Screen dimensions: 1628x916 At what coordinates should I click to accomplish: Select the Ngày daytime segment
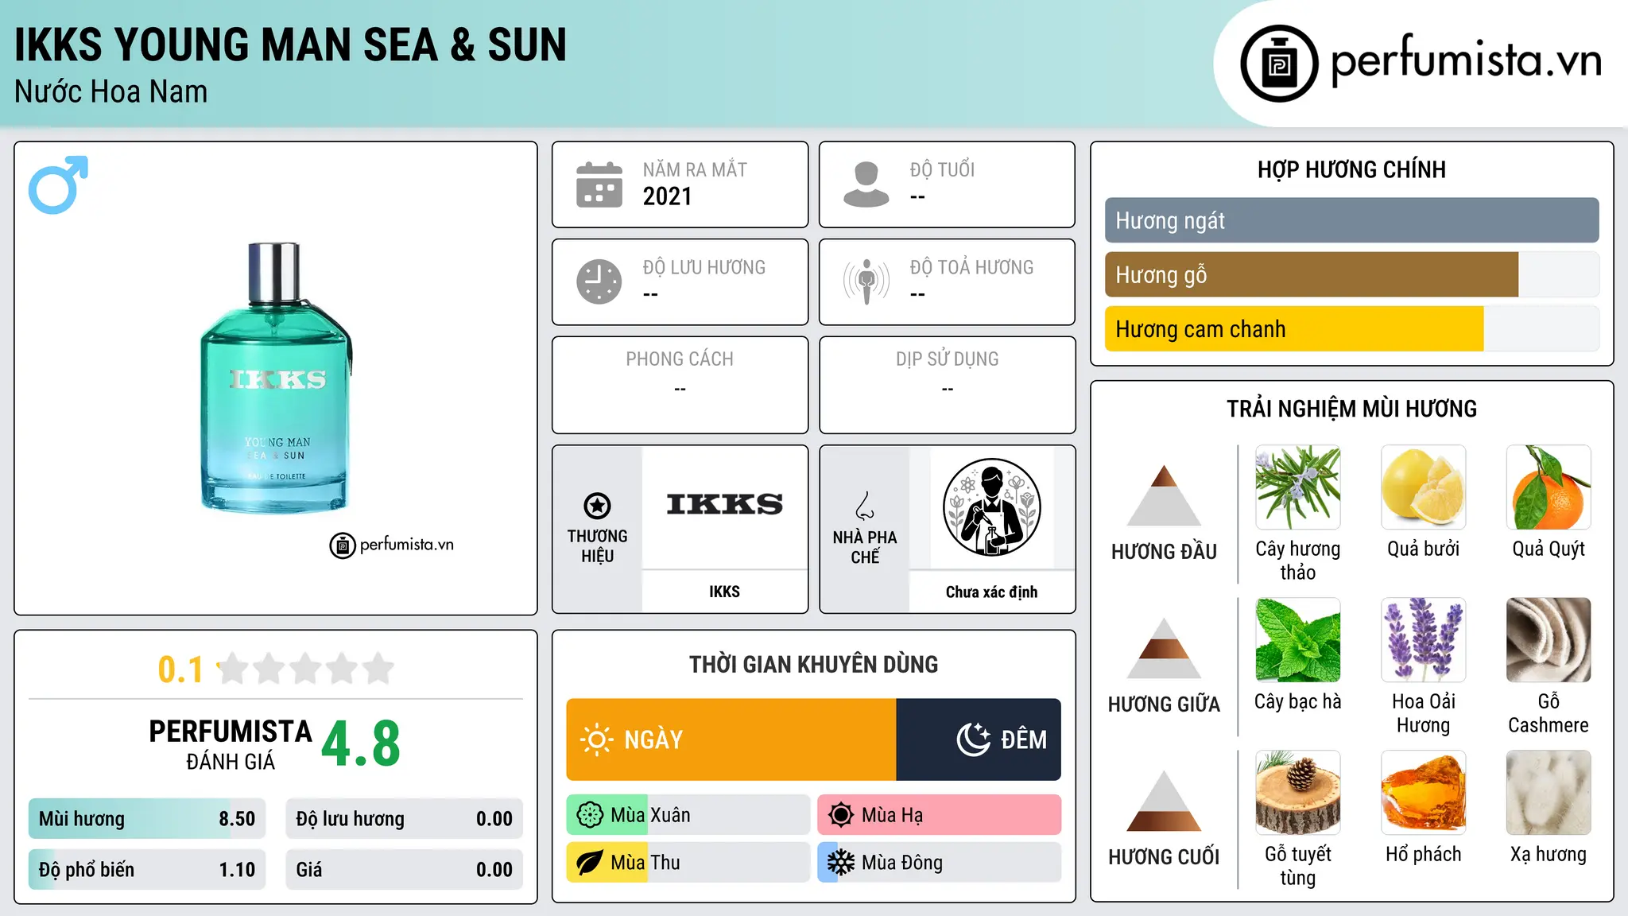point(731,739)
